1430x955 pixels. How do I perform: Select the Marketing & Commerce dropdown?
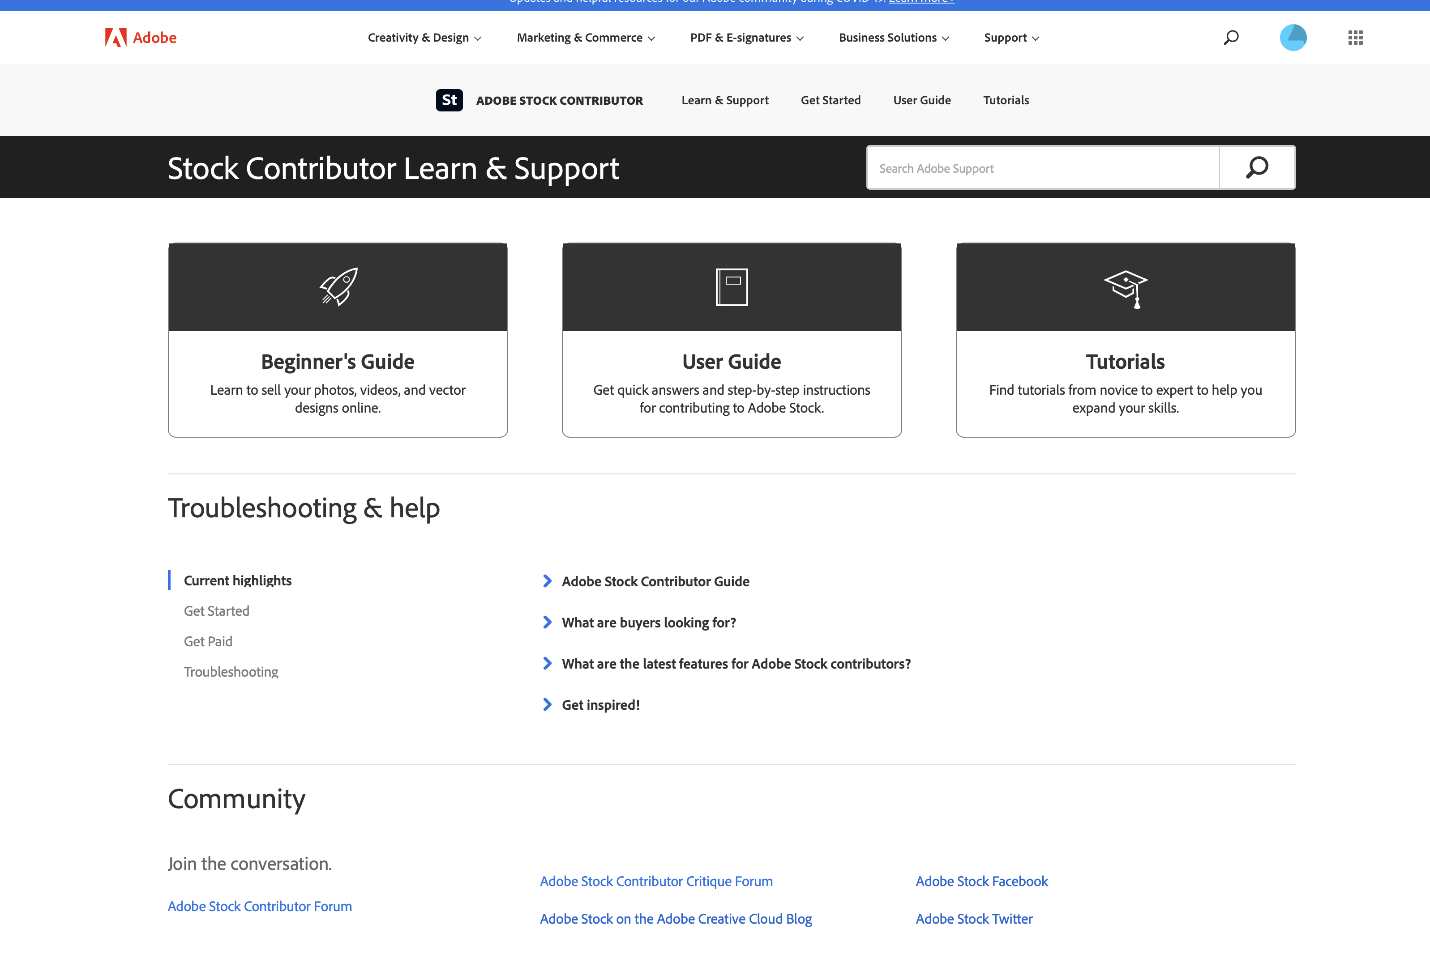pyautogui.click(x=584, y=37)
